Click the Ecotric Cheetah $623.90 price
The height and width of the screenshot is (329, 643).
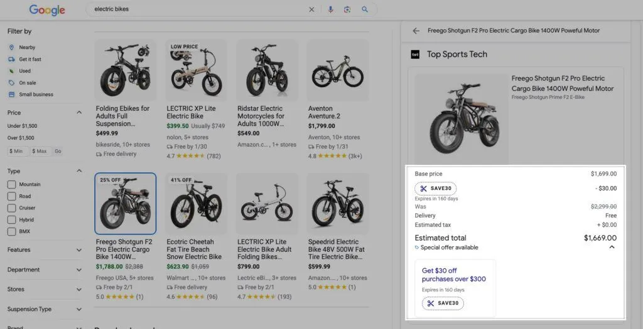pos(178,267)
